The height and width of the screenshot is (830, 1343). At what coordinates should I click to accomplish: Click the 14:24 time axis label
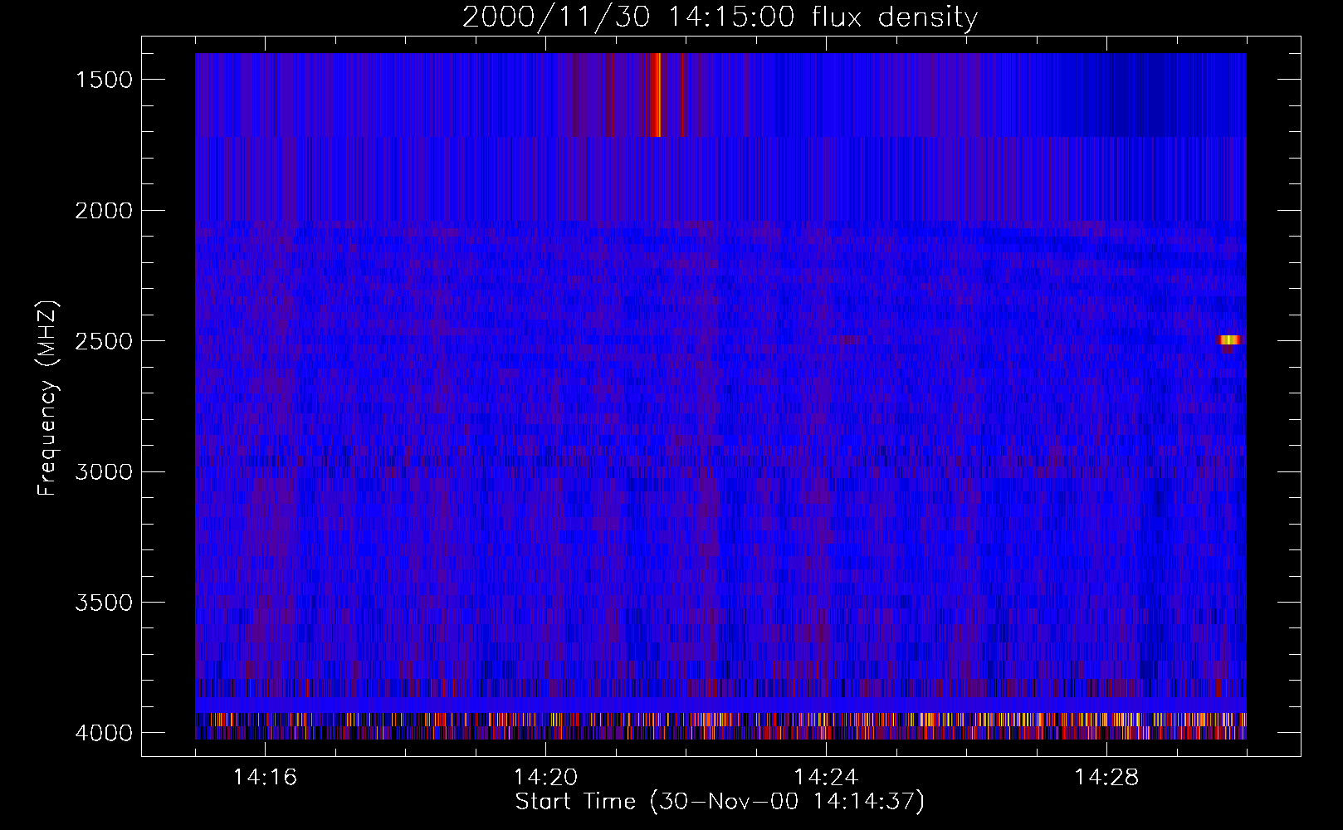826,777
